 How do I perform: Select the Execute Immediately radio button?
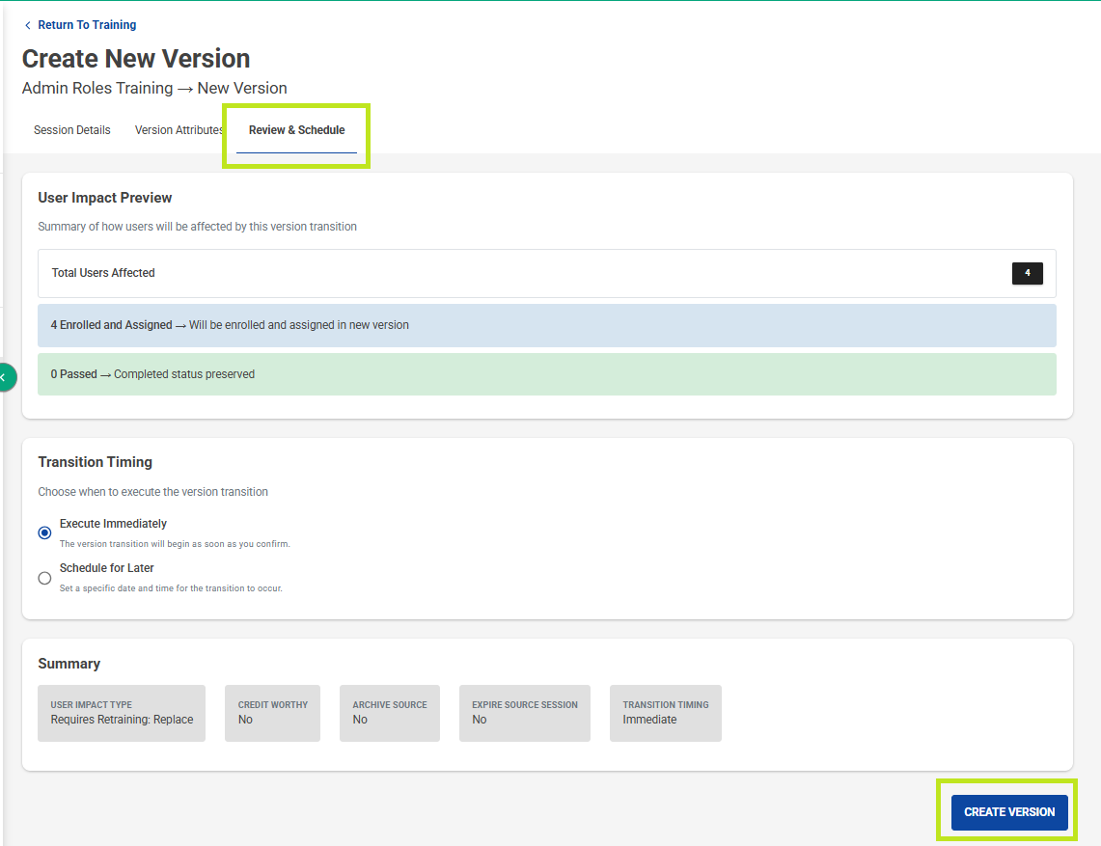point(44,533)
